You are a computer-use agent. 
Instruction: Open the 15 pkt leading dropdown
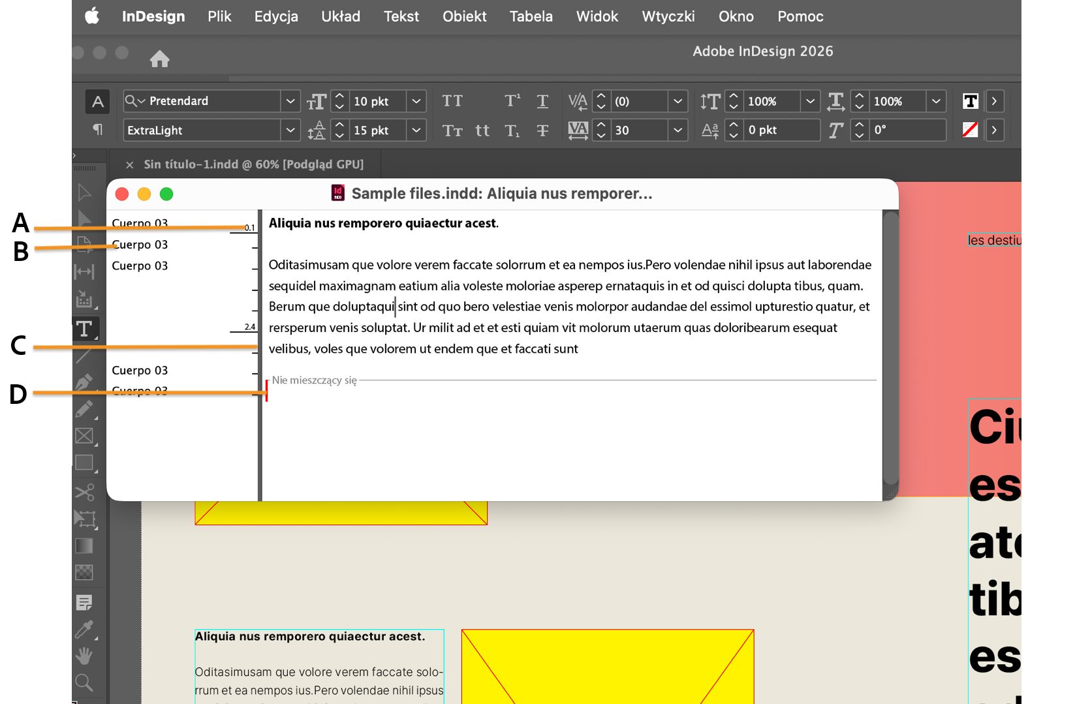click(x=416, y=130)
